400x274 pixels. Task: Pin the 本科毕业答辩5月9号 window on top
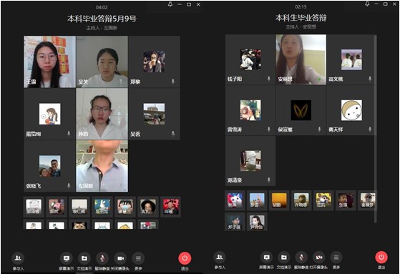click(170, 4)
